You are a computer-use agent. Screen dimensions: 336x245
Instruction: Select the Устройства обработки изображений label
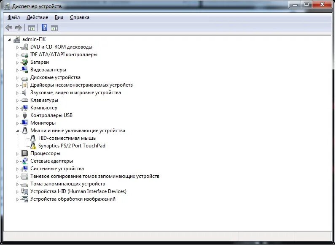click(73, 199)
